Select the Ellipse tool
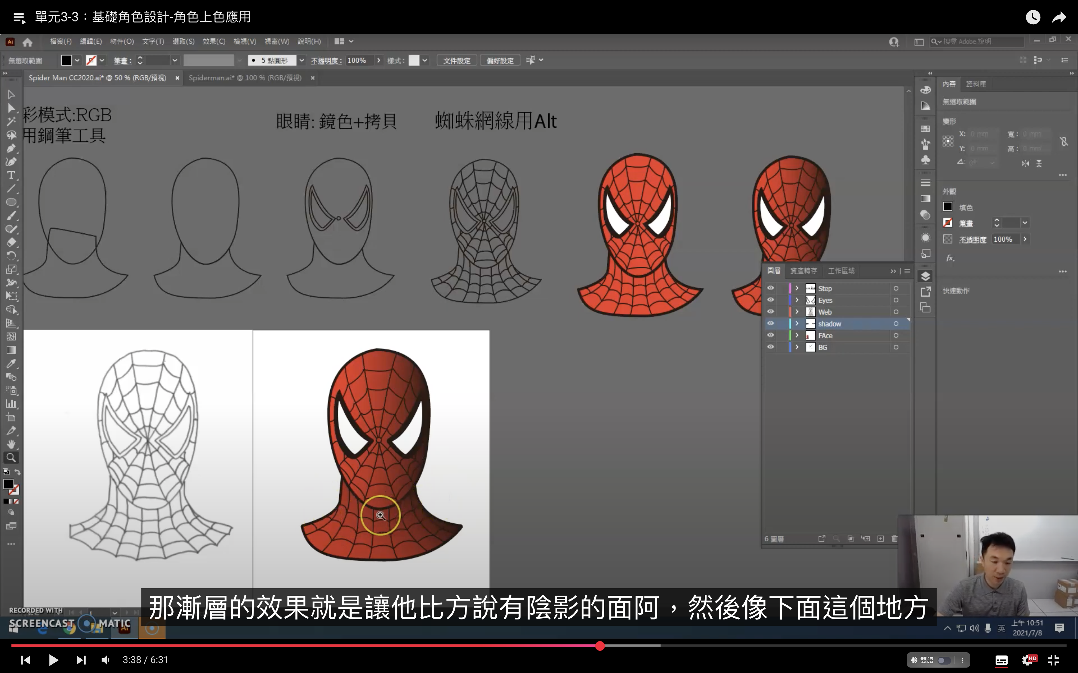1078x673 pixels. (11, 202)
